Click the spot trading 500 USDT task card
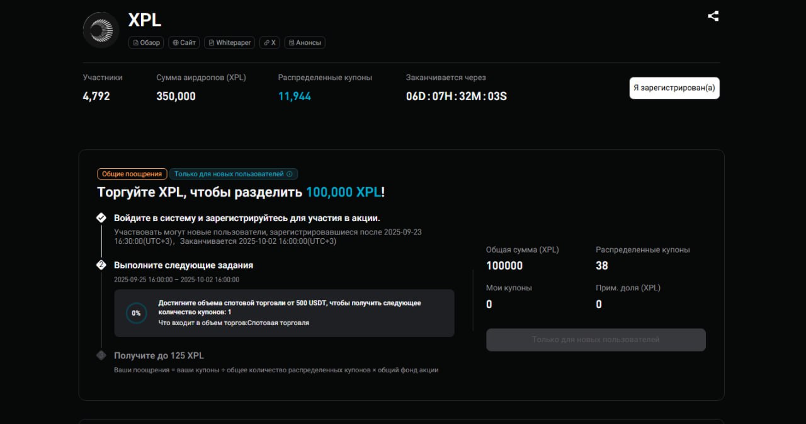Viewport: 806px width, 424px height. pos(284,313)
